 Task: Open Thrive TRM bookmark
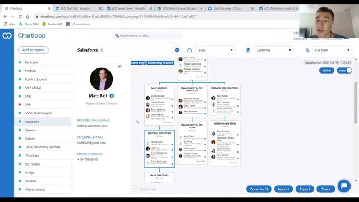coord(29,24)
